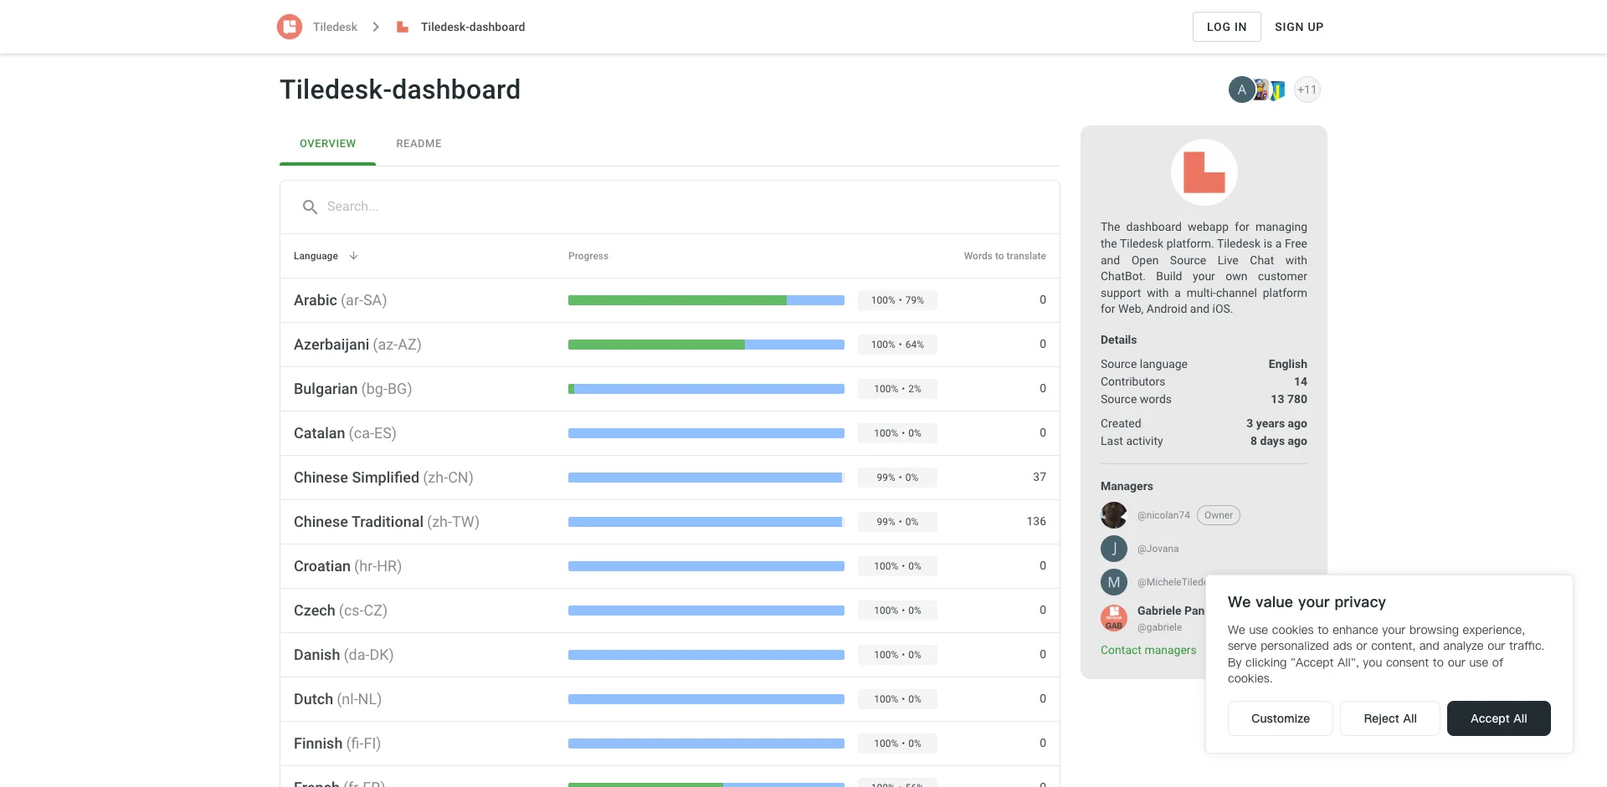Image resolution: width=1607 pixels, height=787 pixels.
Task: Click the breadcrumb chevron separator
Action: (x=376, y=27)
